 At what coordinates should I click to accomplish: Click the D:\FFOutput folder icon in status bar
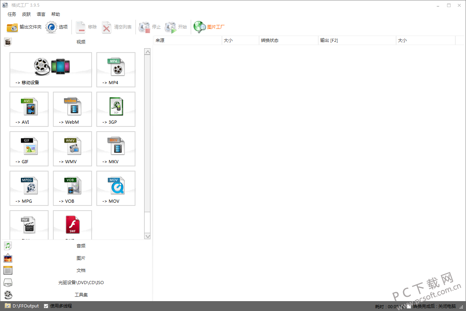pyautogui.click(x=8, y=306)
